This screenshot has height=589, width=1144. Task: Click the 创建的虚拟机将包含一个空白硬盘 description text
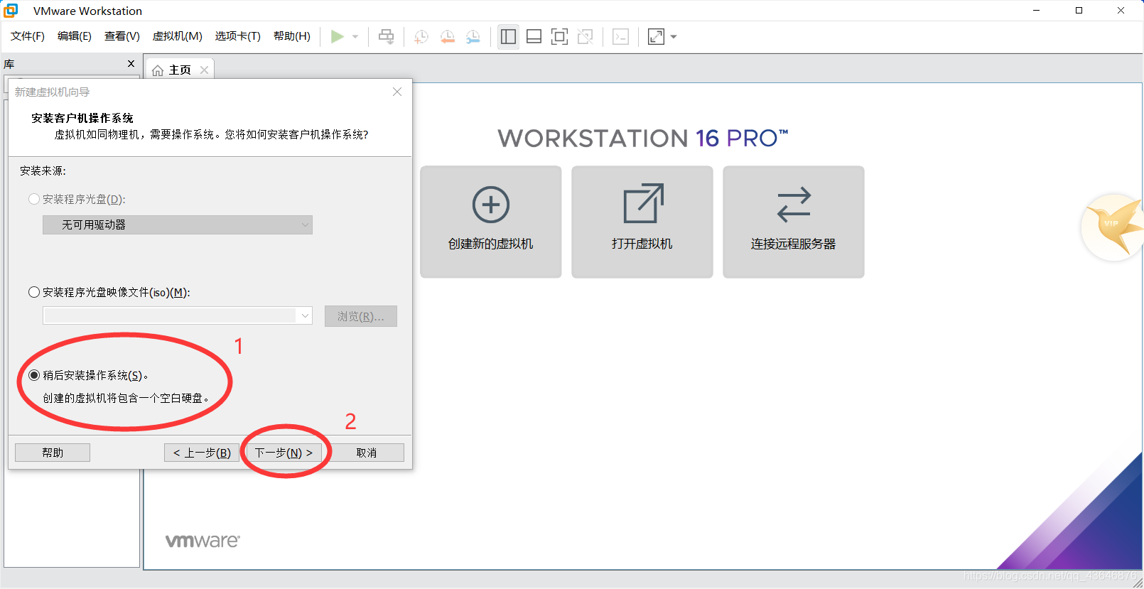click(126, 398)
